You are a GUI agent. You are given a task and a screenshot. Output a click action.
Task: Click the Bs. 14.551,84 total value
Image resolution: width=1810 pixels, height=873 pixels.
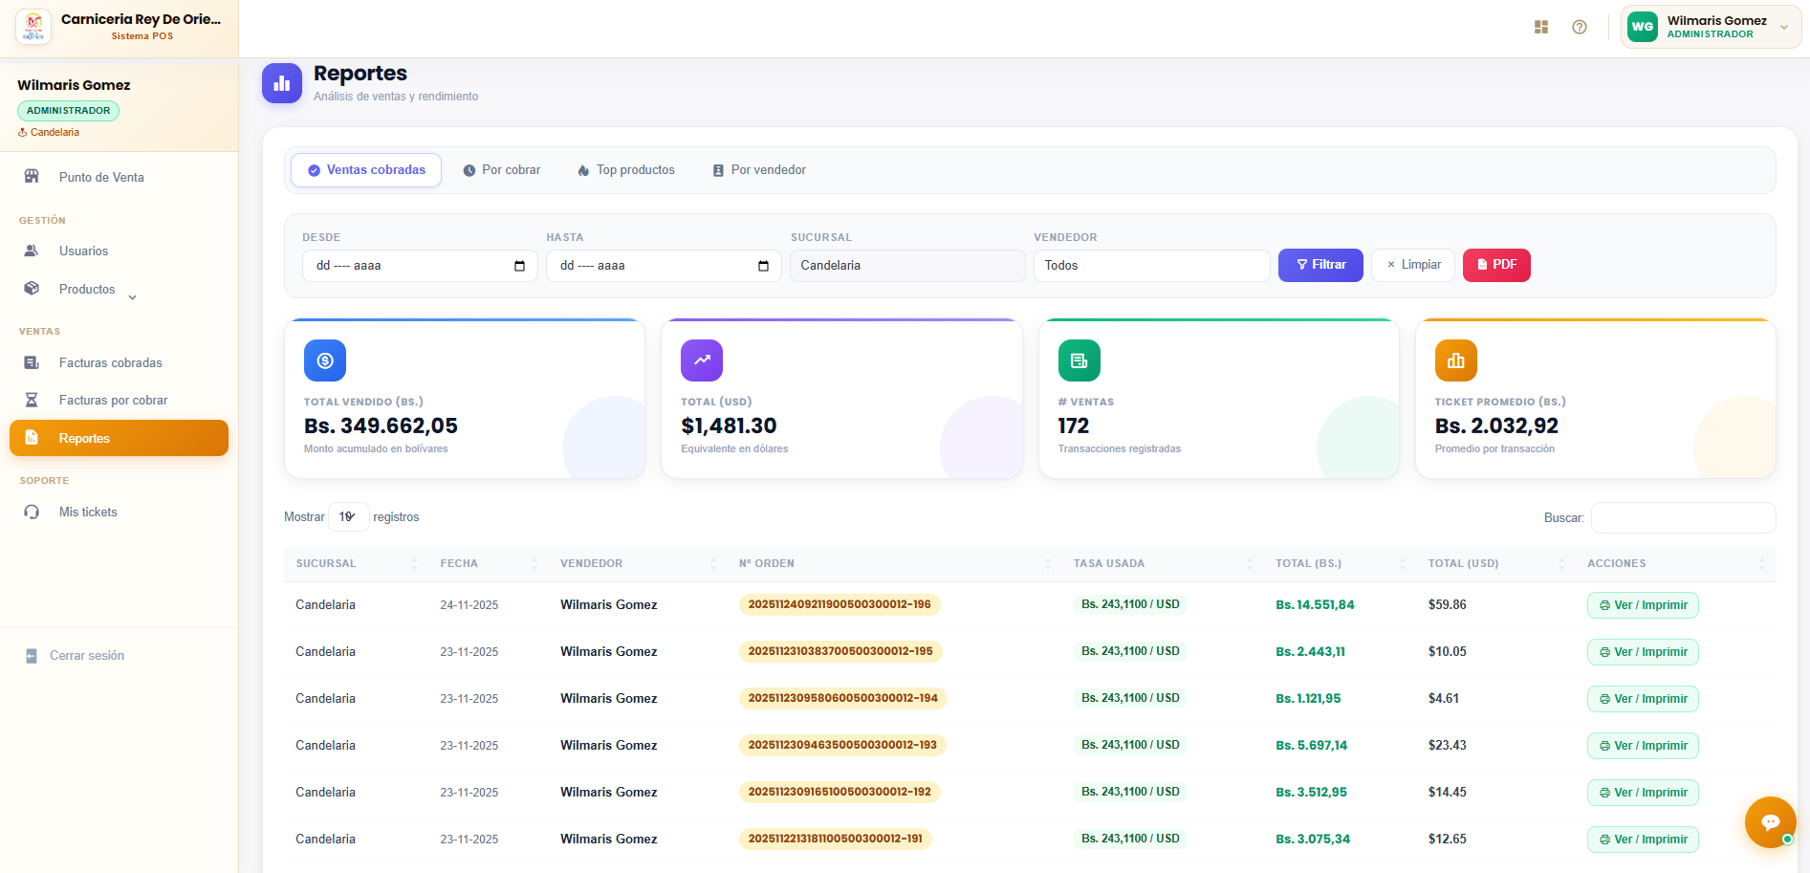pyautogui.click(x=1315, y=605)
